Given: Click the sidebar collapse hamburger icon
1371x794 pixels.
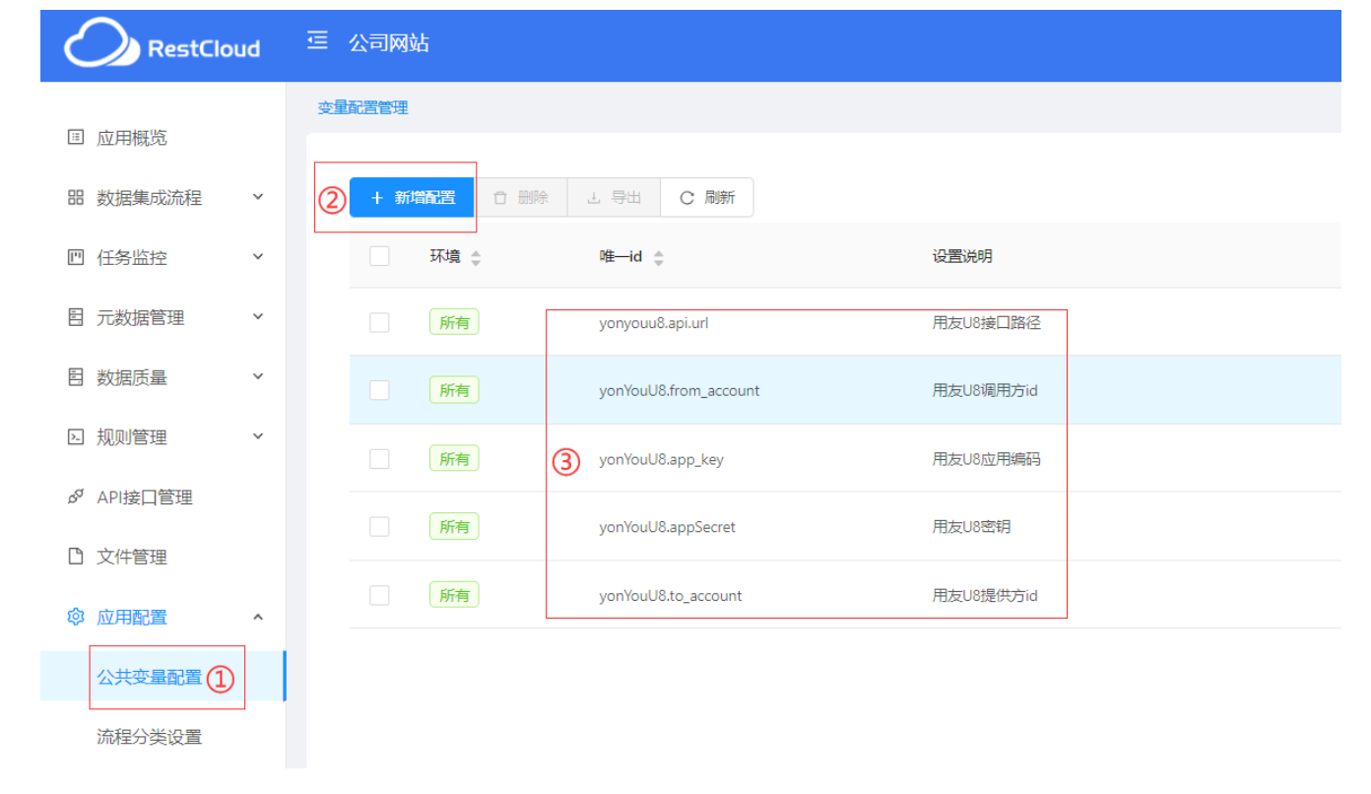Looking at the screenshot, I should click(317, 41).
